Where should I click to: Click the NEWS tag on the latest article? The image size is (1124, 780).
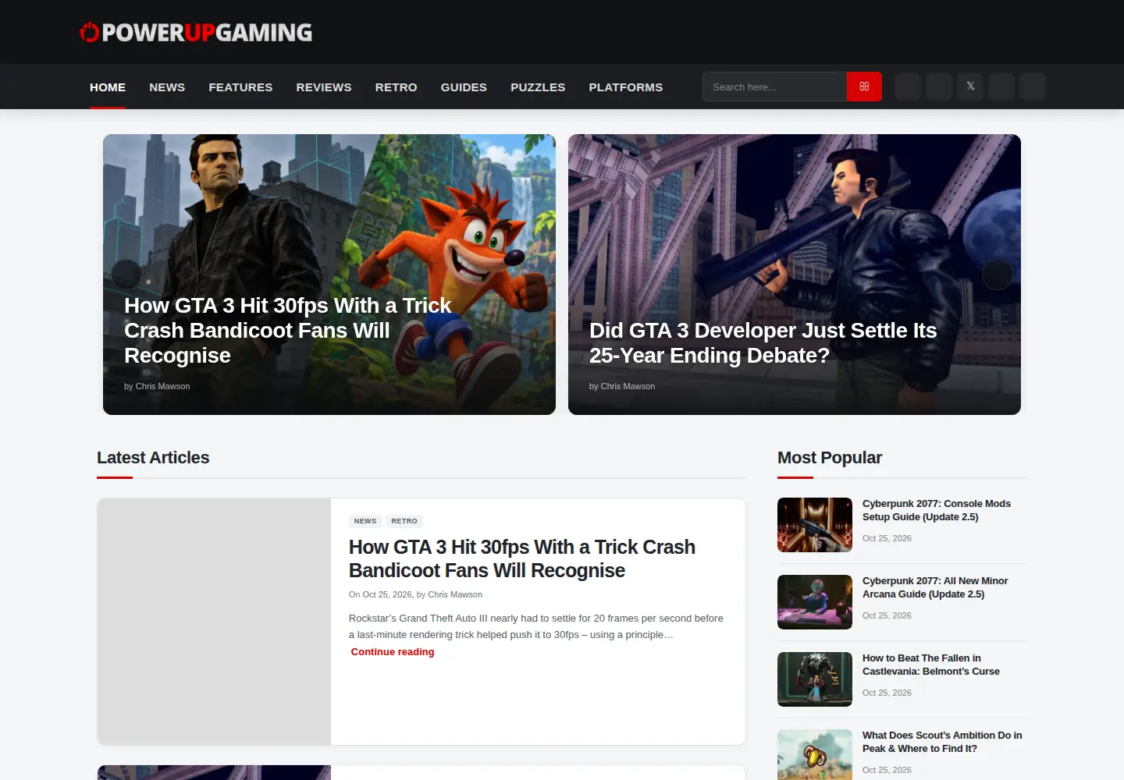coord(365,521)
